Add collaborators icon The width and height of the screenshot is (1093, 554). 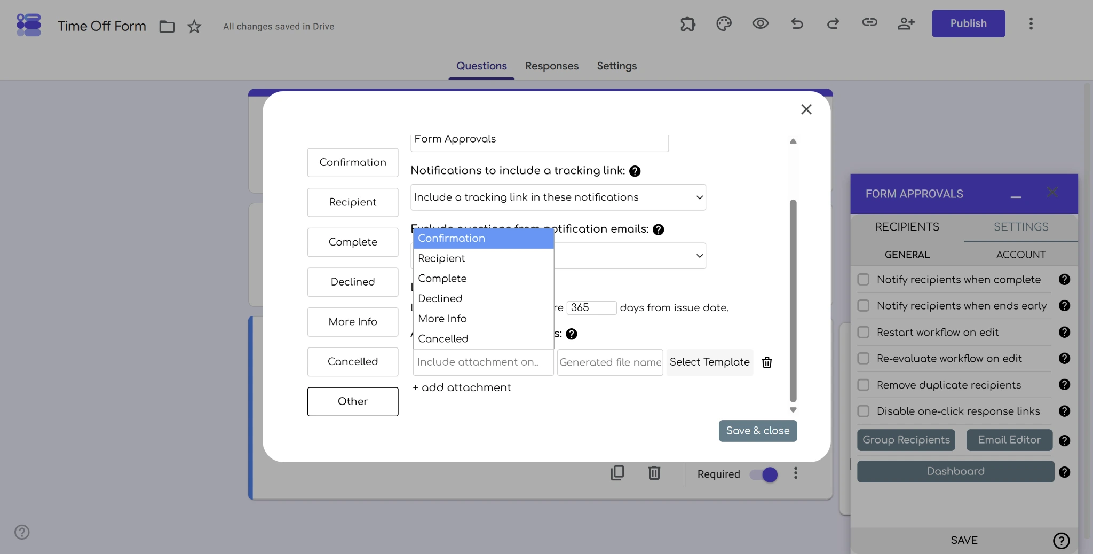tap(906, 23)
